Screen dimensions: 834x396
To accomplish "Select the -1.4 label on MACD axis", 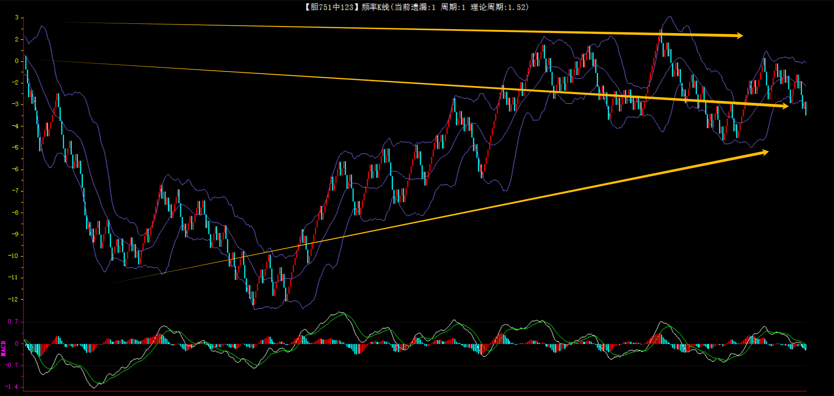I will [11, 387].
